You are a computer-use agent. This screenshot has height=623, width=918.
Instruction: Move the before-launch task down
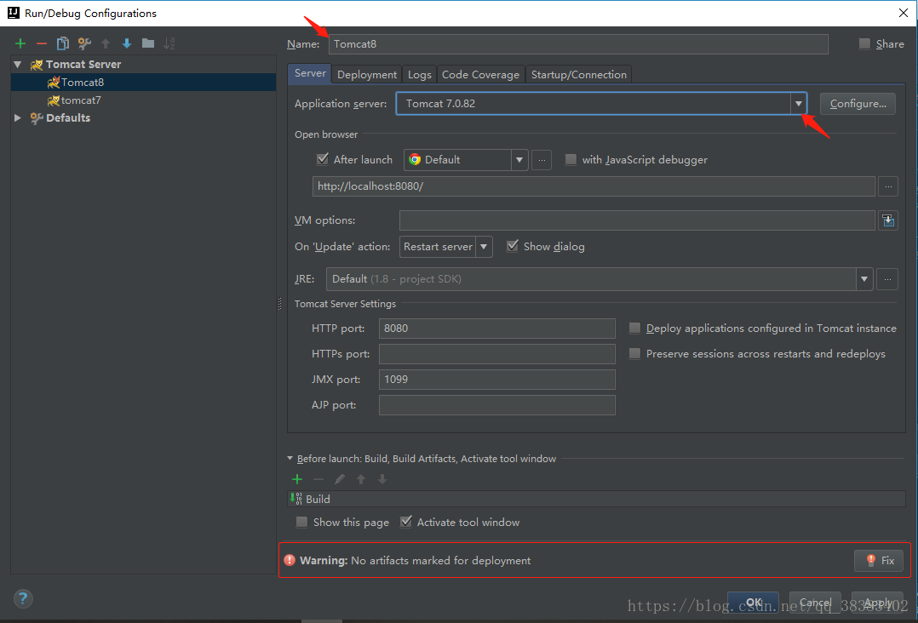tap(382, 480)
